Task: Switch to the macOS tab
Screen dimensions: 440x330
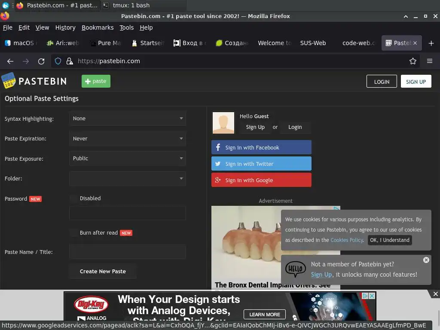Action: coord(21,43)
